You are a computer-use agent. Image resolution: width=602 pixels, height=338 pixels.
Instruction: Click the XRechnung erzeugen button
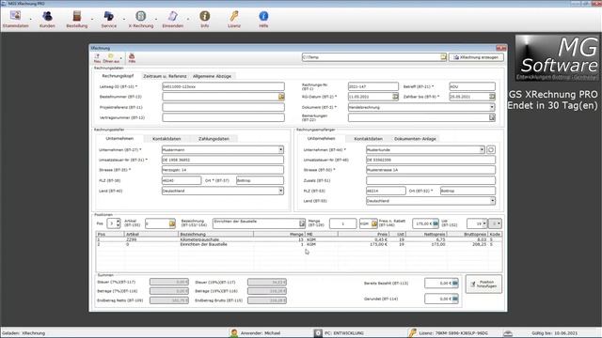tap(476, 57)
